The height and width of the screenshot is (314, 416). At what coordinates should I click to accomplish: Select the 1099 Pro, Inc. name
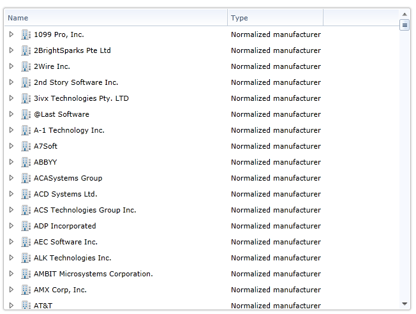tap(59, 34)
